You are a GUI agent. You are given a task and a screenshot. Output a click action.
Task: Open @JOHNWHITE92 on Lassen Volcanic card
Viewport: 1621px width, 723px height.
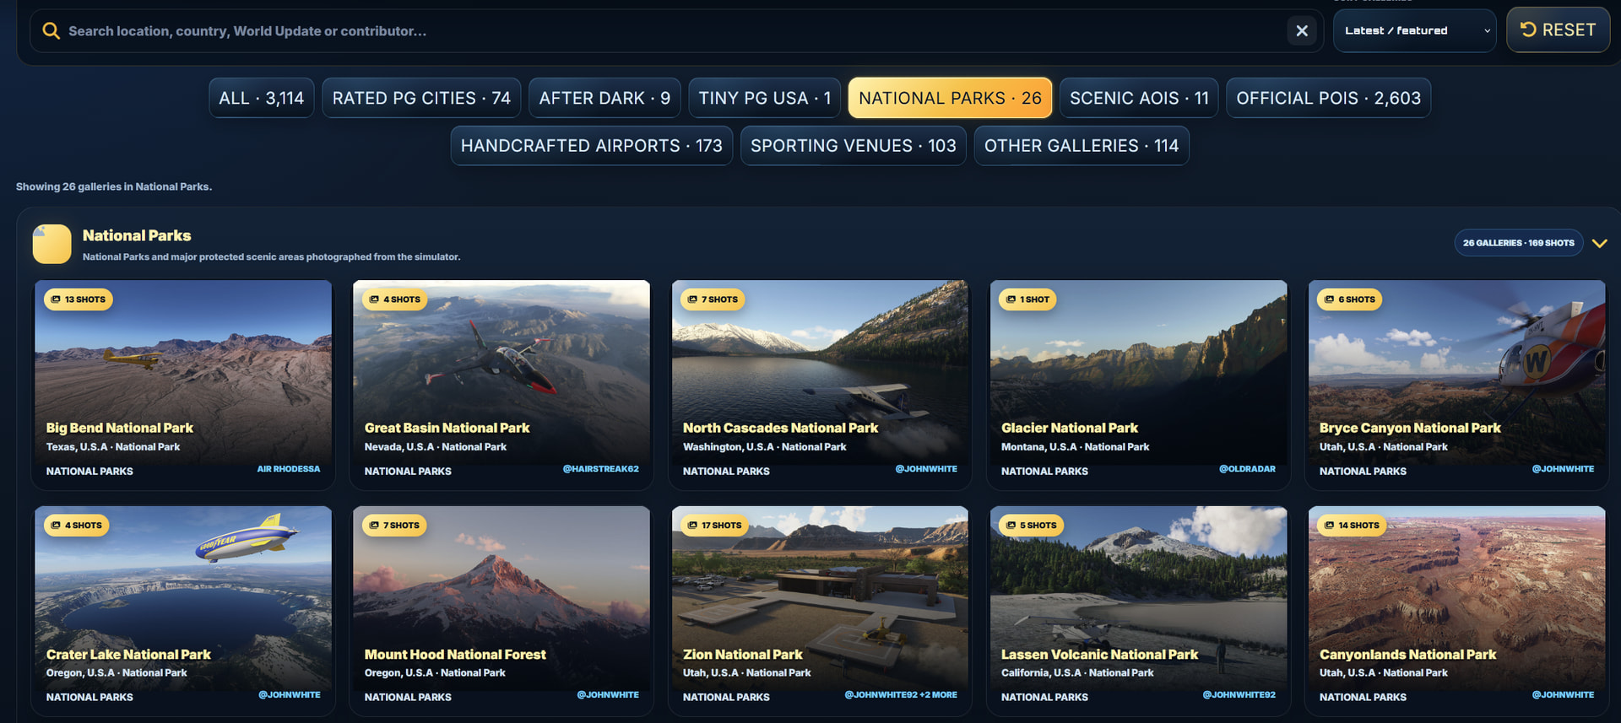(x=1239, y=695)
